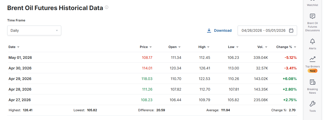
Task: Click the price 111.26
Action: [x=147, y=89]
